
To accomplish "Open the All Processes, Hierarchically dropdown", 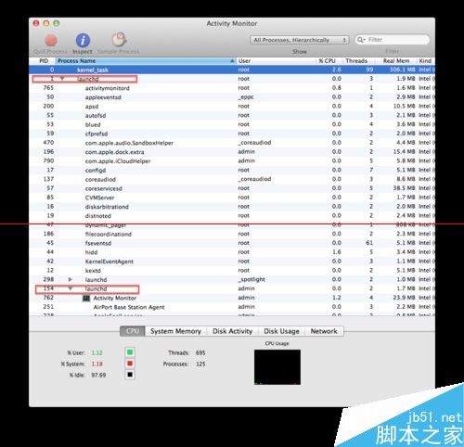I will tap(300, 40).
